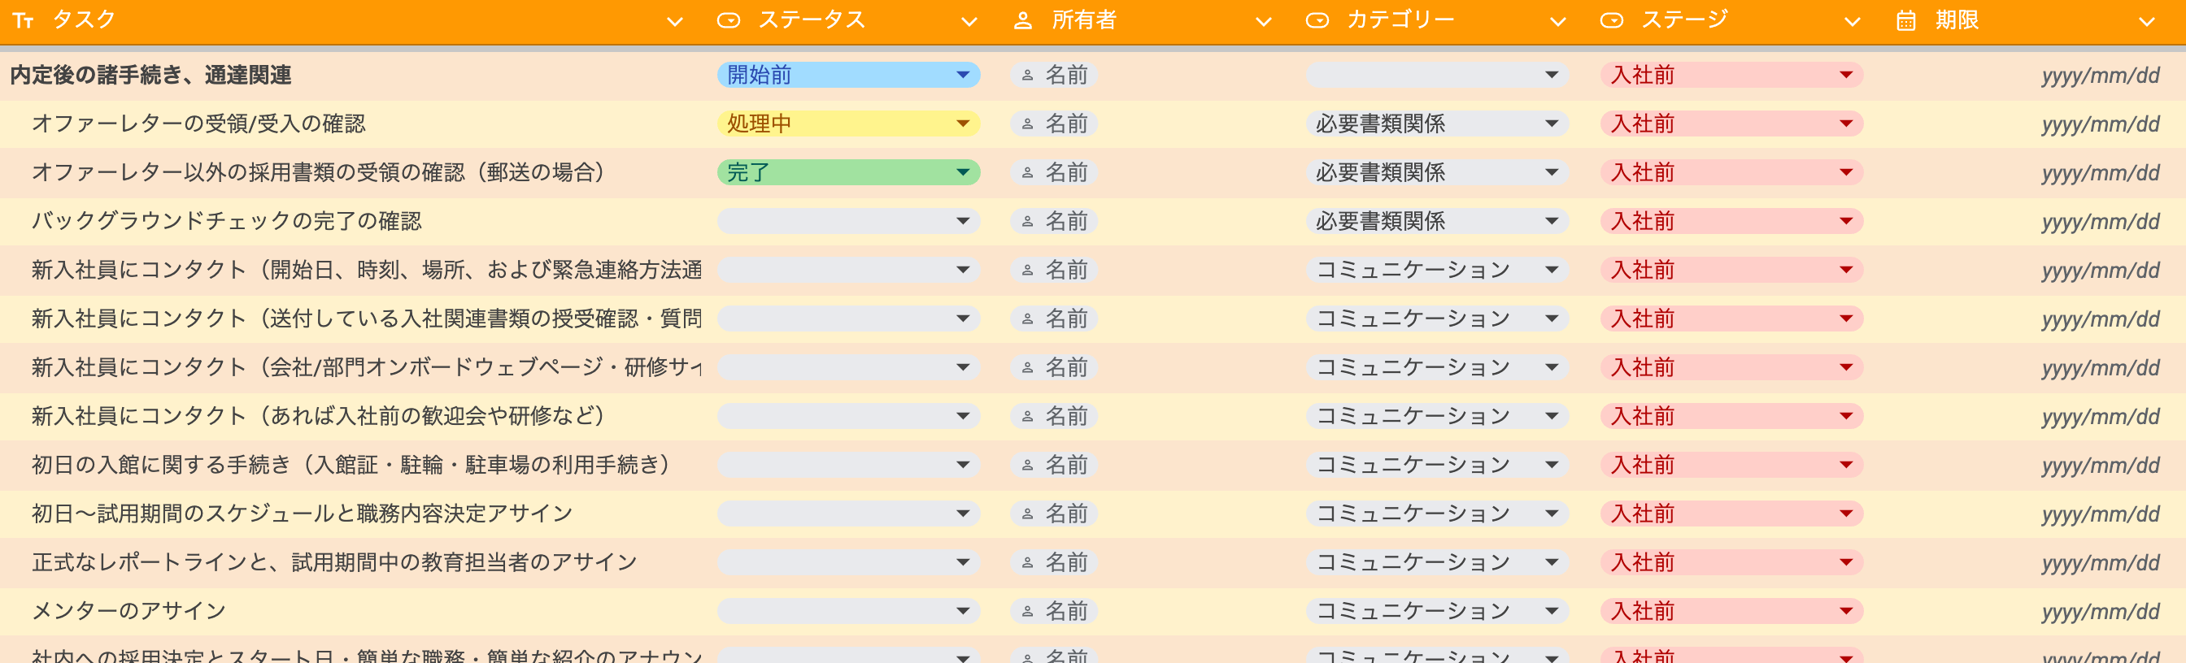2186x663 pixels.
Task: Click person icon in バックグラウンドチェック row owner chip
Action: (1028, 221)
